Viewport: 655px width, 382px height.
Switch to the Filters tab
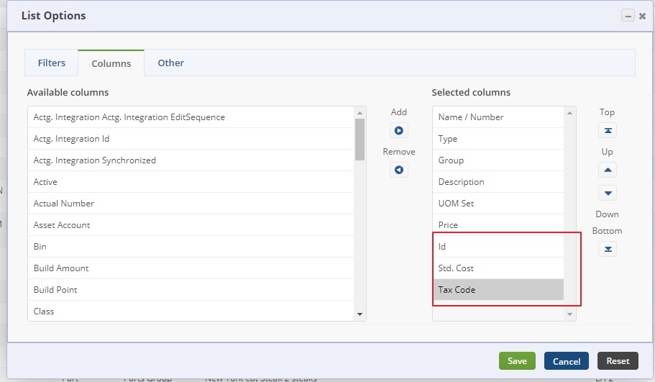(52, 63)
